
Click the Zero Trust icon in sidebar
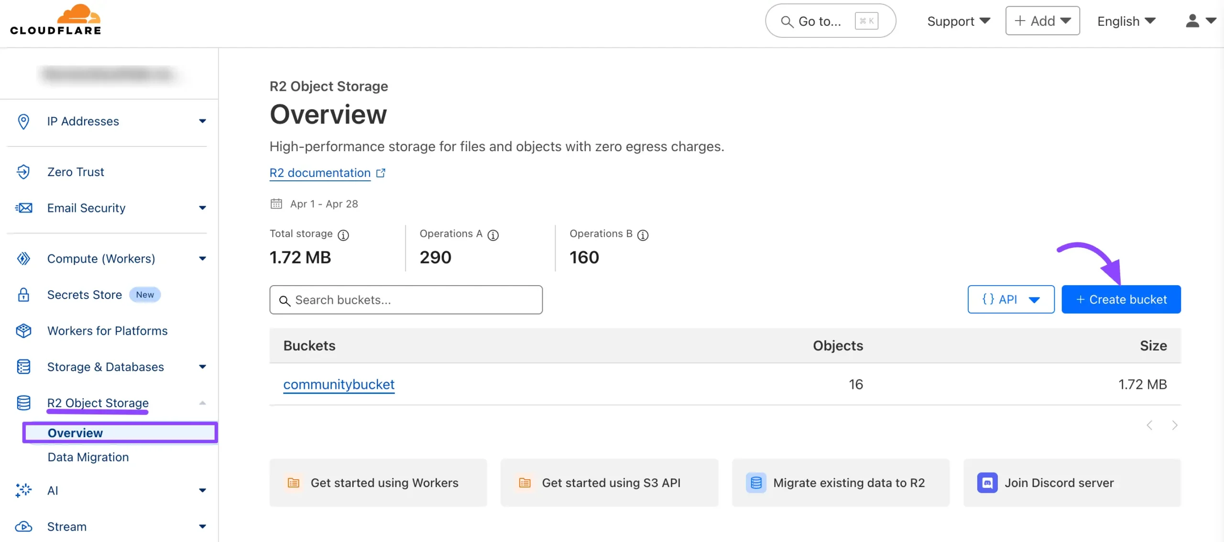23,172
